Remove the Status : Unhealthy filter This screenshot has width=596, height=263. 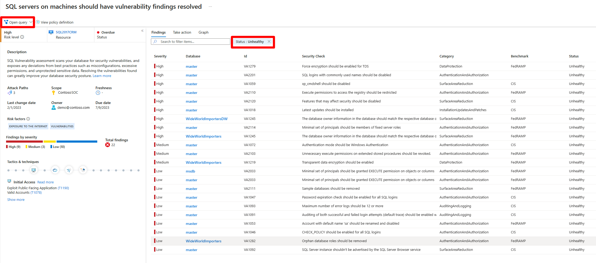pos(269,42)
